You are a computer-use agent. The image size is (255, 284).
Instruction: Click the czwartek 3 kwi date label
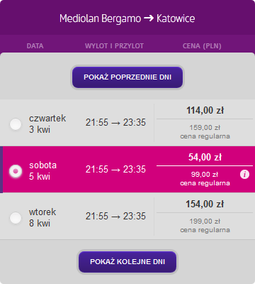[x=47, y=124]
